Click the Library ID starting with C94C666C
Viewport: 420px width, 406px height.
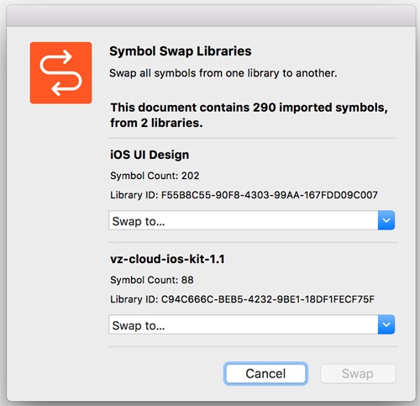pos(242,299)
